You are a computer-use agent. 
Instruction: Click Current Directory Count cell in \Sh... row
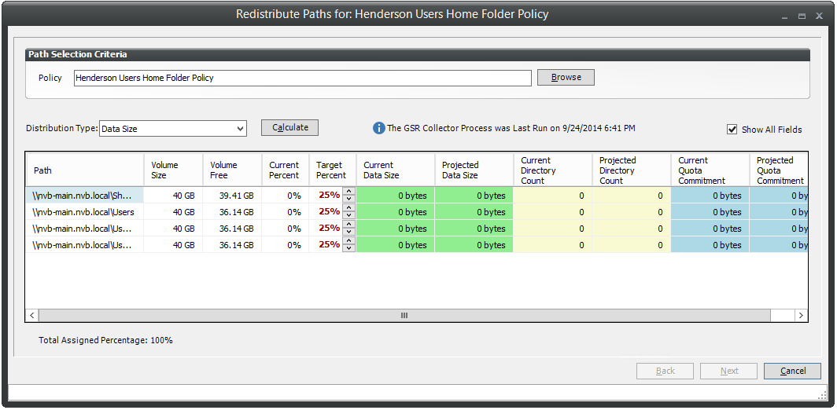552,196
